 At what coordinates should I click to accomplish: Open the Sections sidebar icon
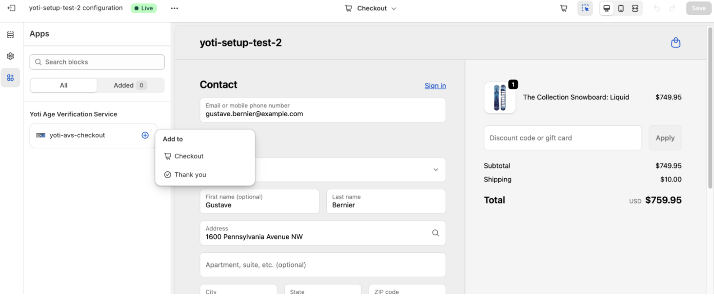(10, 35)
